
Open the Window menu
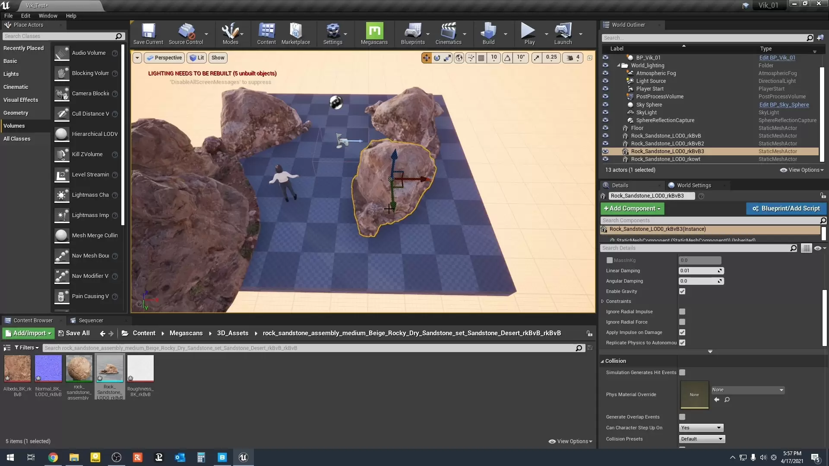[x=48, y=16]
